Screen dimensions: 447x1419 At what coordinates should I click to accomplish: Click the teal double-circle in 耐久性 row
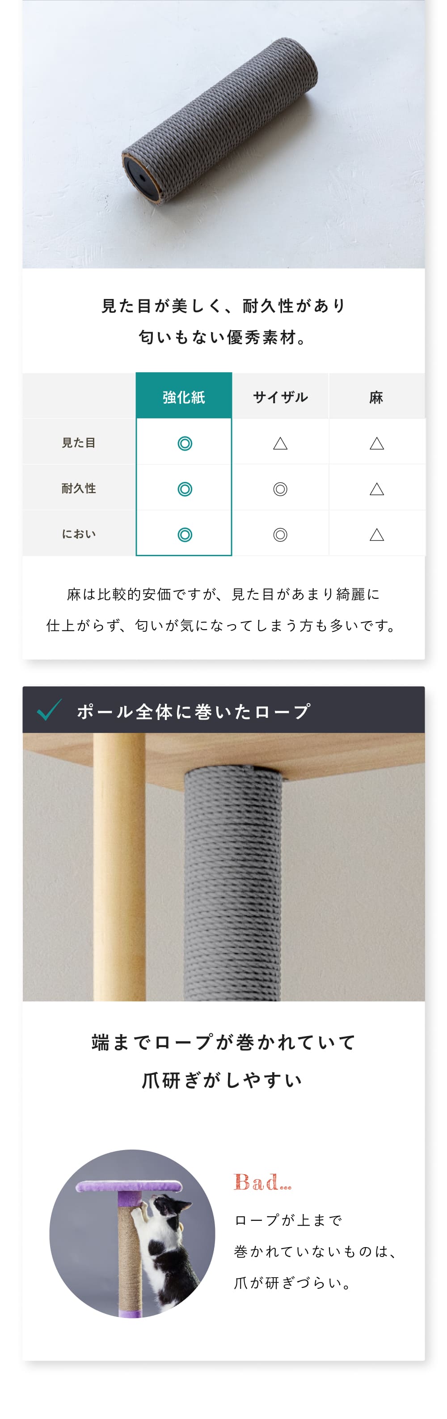pos(185,489)
